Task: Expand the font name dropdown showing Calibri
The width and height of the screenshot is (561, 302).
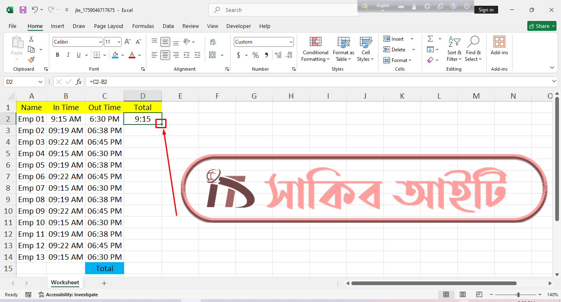Action: coord(100,42)
